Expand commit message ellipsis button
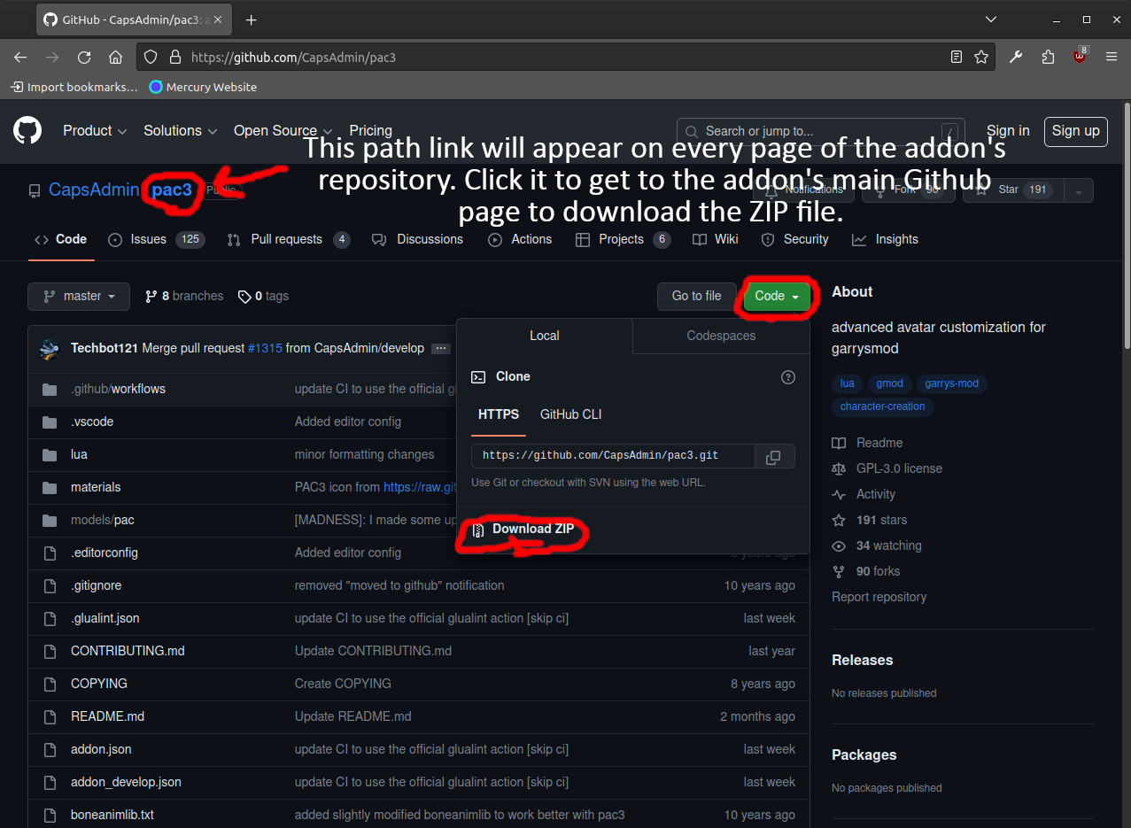The height and width of the screenshot is (828, 1131). pyautogui.click(x=441, y=349)
